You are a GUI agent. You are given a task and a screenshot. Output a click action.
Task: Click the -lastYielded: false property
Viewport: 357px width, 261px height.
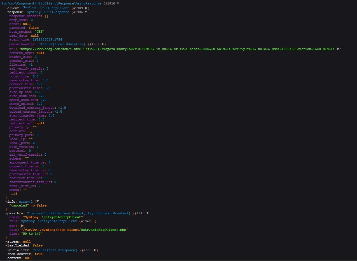(x=24, y=245)
